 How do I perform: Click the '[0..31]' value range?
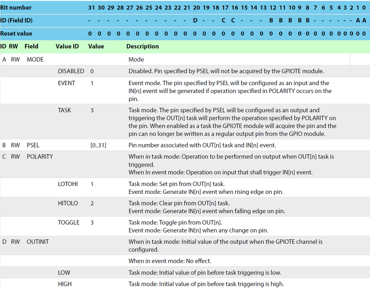98,145
